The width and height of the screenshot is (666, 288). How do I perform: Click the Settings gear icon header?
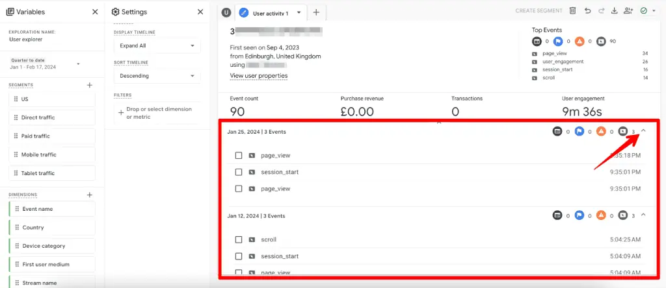coord(114,12)
